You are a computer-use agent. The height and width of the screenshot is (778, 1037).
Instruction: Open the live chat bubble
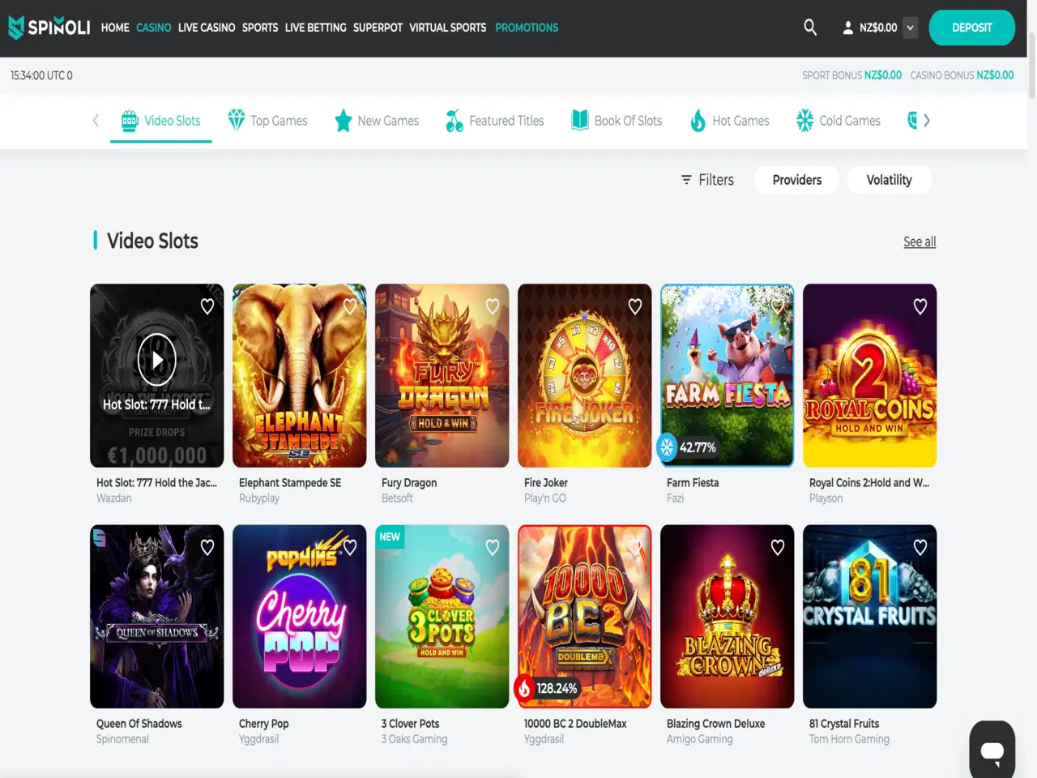(x=992, y=750)
